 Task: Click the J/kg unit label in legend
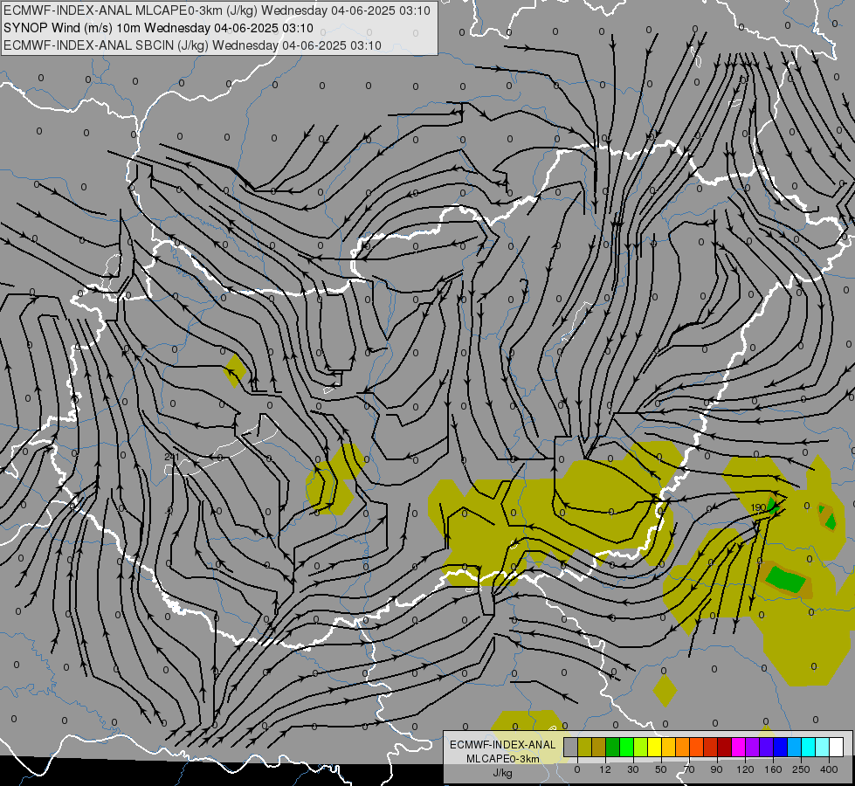point(503,773)
